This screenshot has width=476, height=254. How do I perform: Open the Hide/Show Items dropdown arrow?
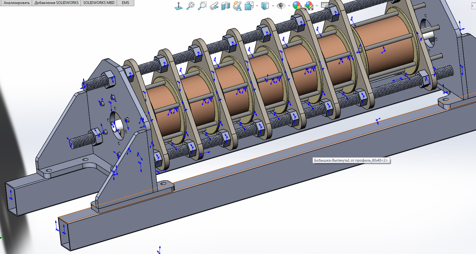tap(289, 6)
